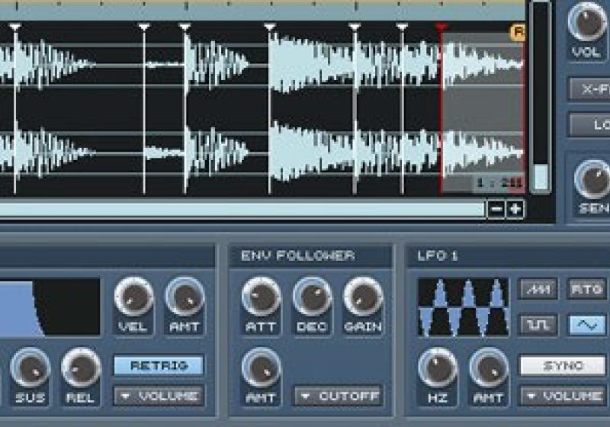
Task: Click the envelope shape display
Action: 50,307
